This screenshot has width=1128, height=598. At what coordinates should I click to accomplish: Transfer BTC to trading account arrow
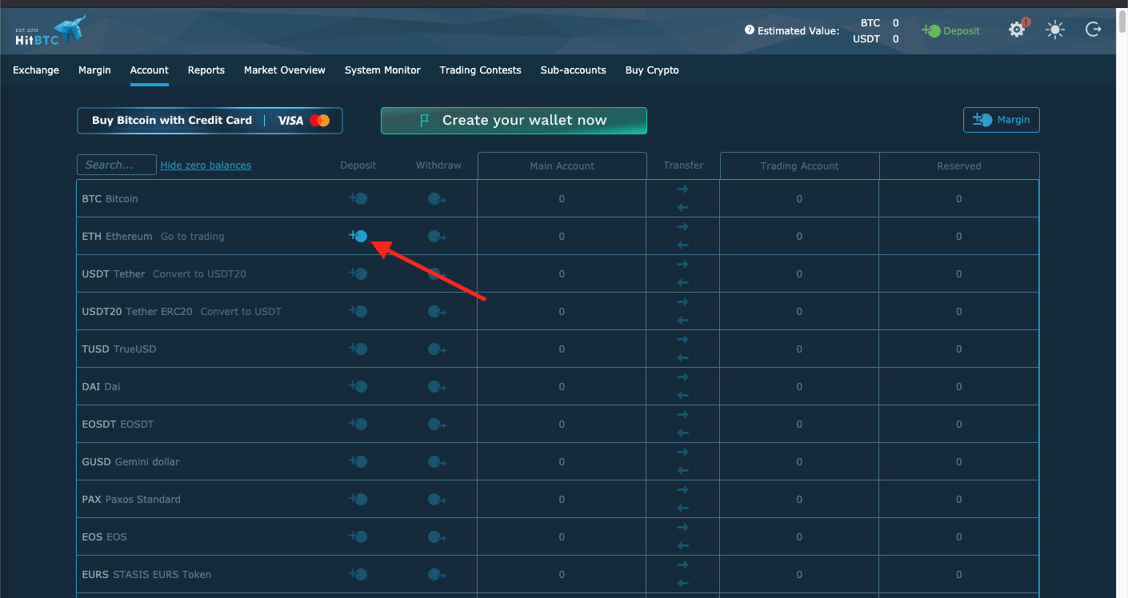682,189
